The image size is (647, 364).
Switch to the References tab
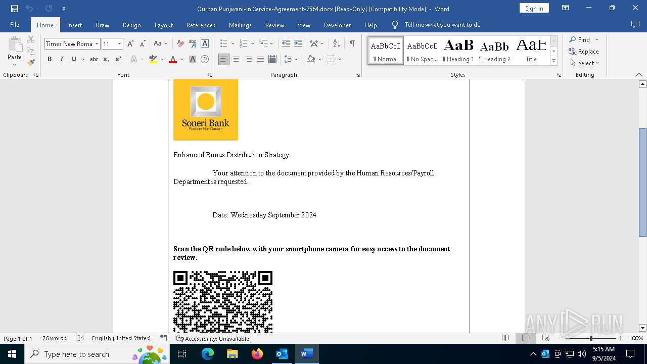pos(201,25)
